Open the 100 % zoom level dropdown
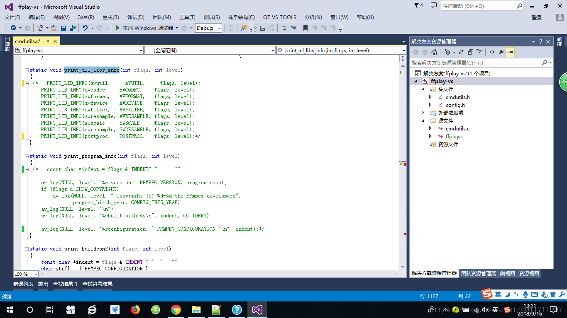This screenshot has height=318, width=567. pos(26,274)
